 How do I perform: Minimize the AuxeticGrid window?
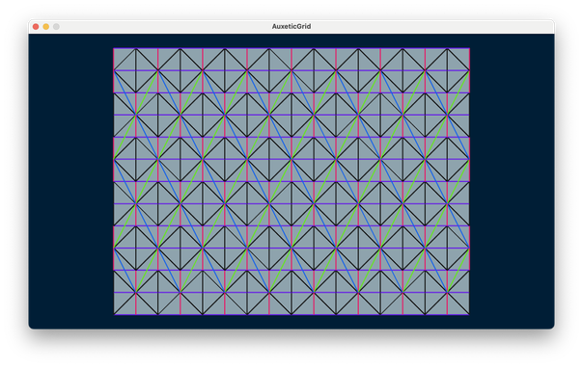pyautogui.click(x=45, y=27)
